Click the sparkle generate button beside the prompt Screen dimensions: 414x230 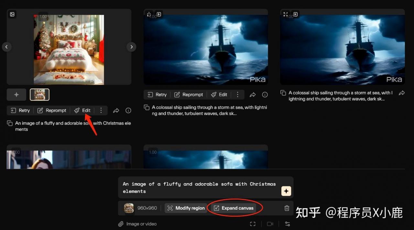pyautogui.click(x=286, y=191)
